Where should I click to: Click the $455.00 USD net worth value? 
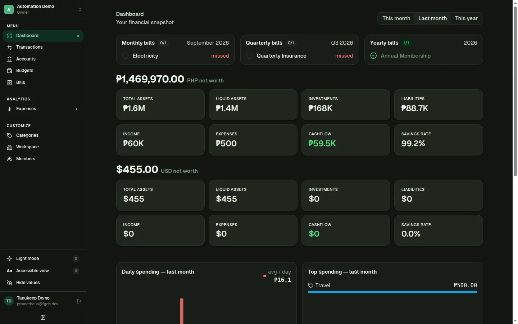point(137,169)
